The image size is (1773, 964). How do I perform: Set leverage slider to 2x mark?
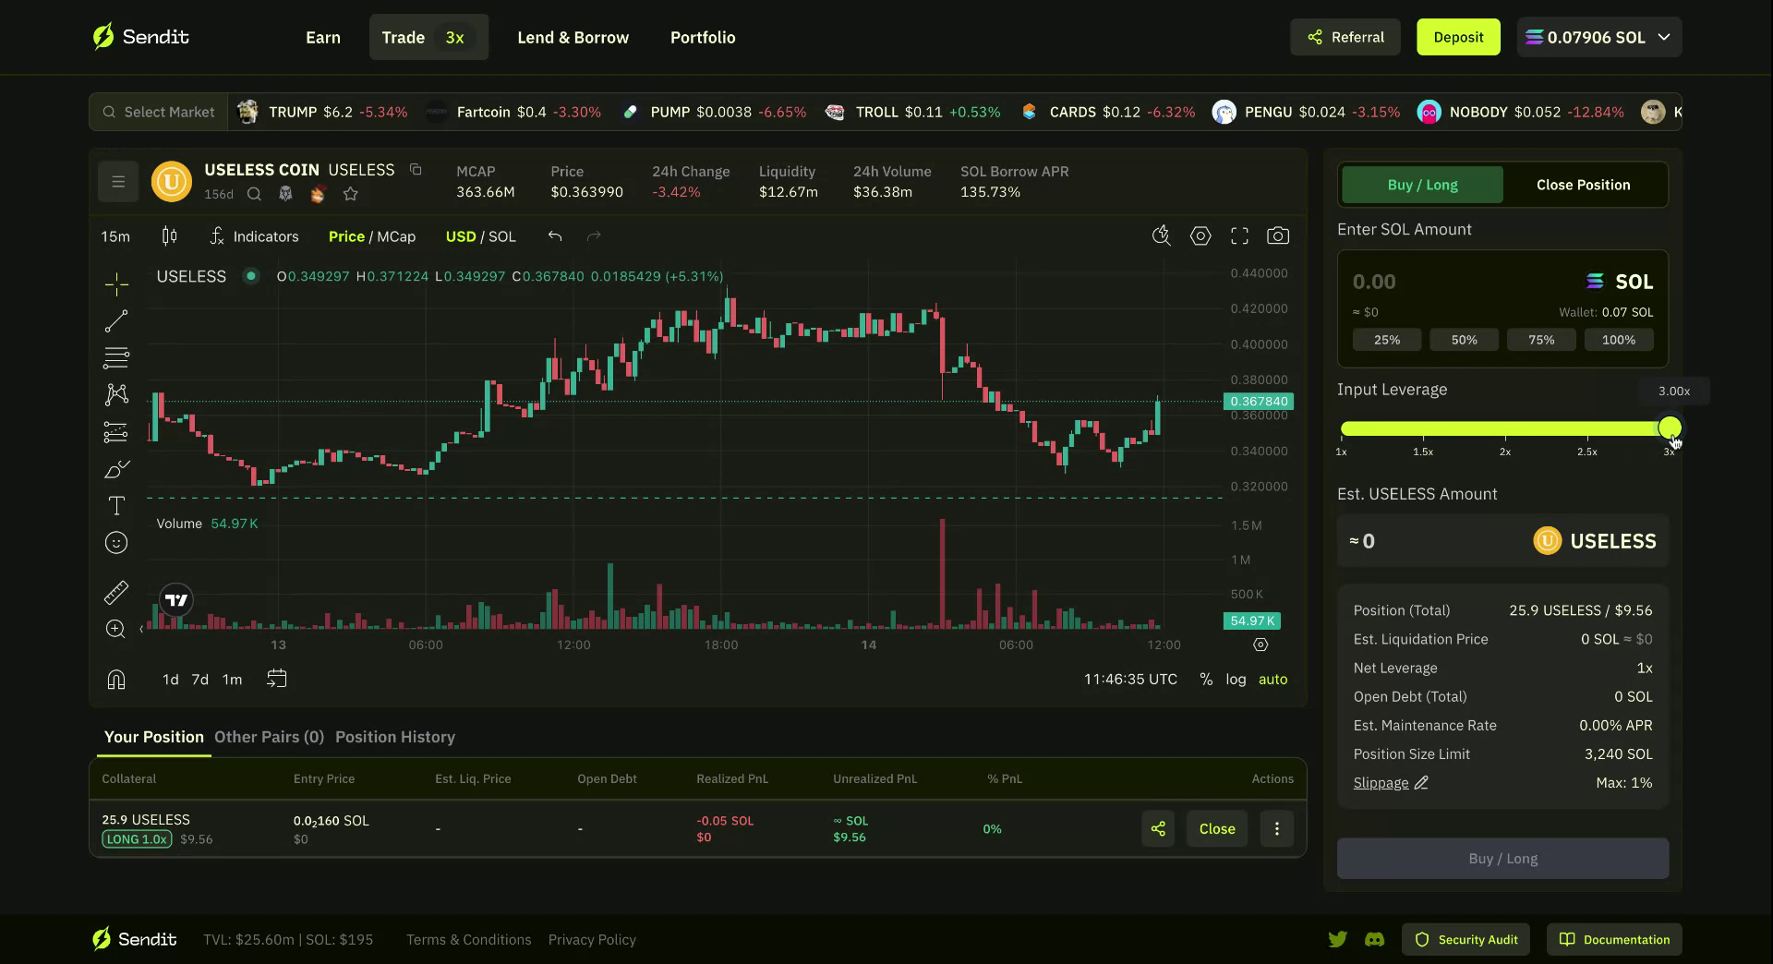click(1505, 429)
